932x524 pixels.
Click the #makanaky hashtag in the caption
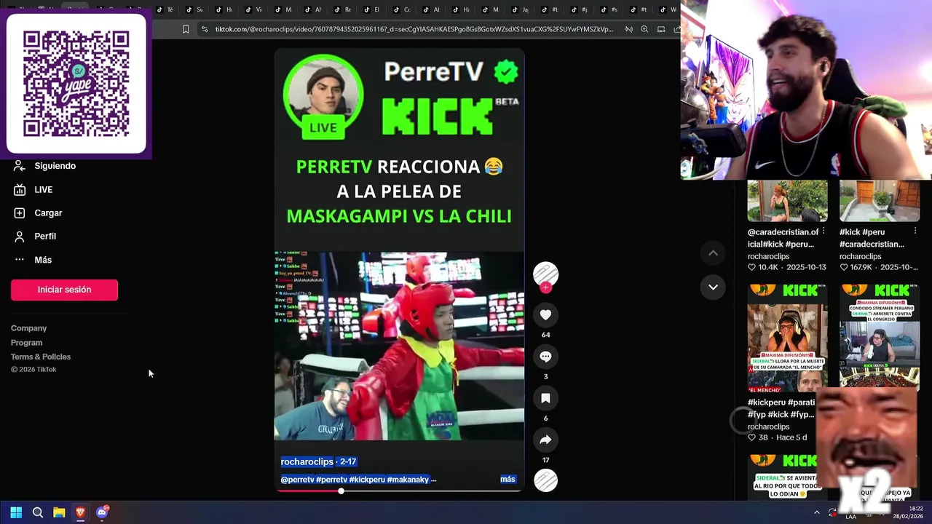(x=408, y=480)
